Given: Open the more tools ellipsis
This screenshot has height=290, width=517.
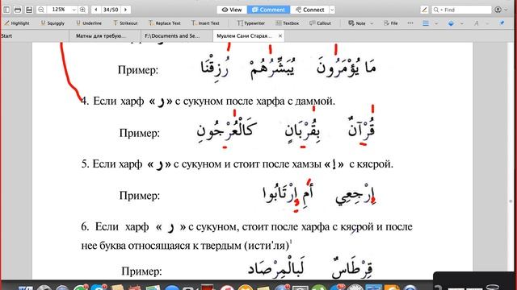Looking at the screenshot, I should (x=410, y=23).
